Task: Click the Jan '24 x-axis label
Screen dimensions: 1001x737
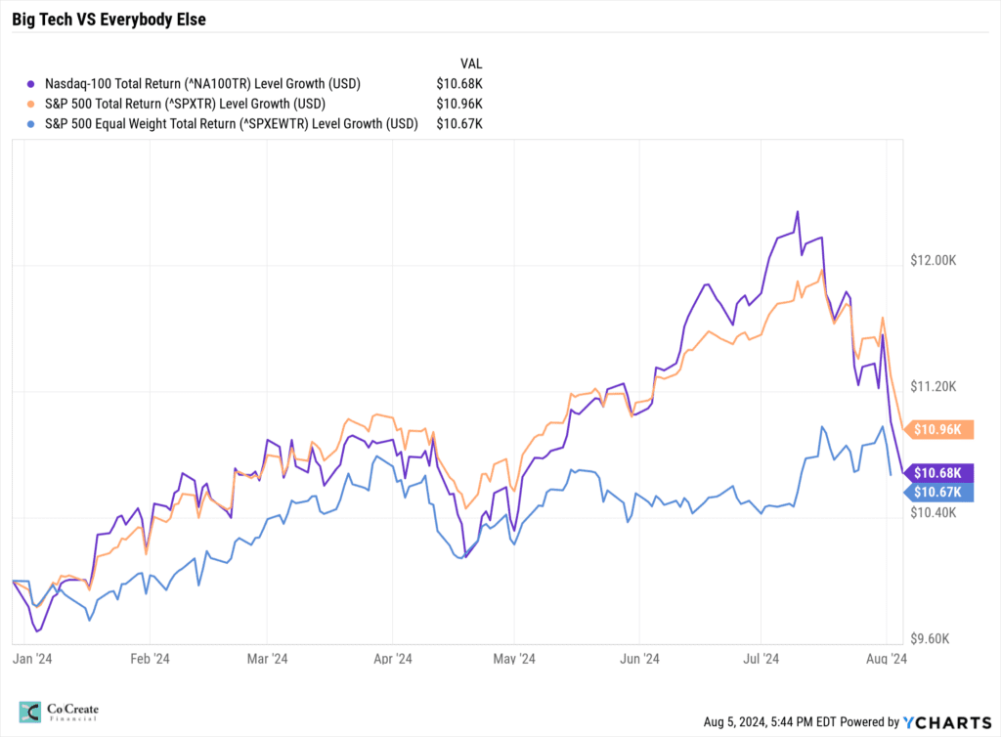Action: [x=31, y=659]
